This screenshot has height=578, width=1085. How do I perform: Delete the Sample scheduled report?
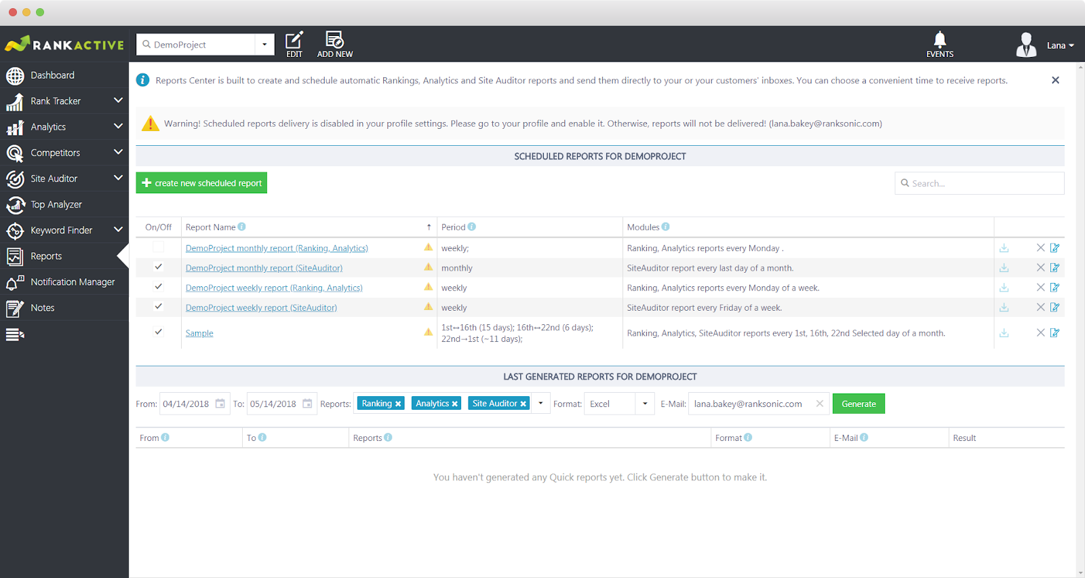coord(1040,333)
